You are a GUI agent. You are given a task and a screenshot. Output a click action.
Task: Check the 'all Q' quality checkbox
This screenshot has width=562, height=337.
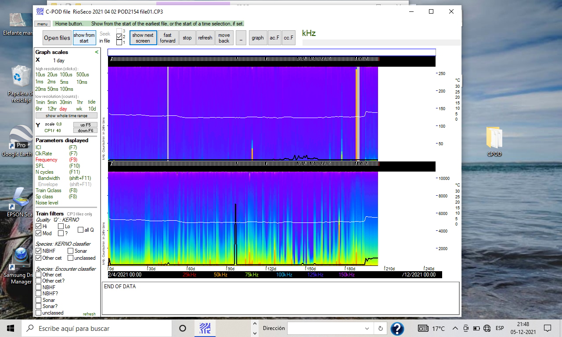[x=80, y=230]
